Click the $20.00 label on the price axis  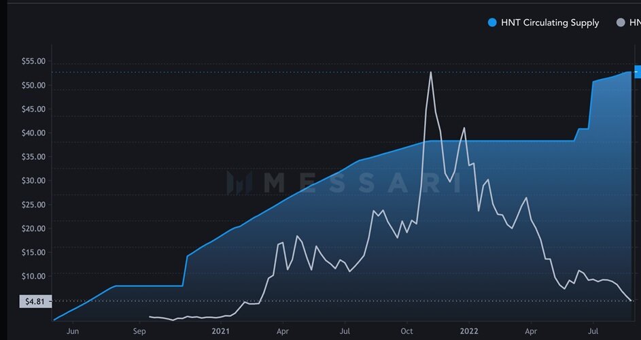tap(33, 228)
